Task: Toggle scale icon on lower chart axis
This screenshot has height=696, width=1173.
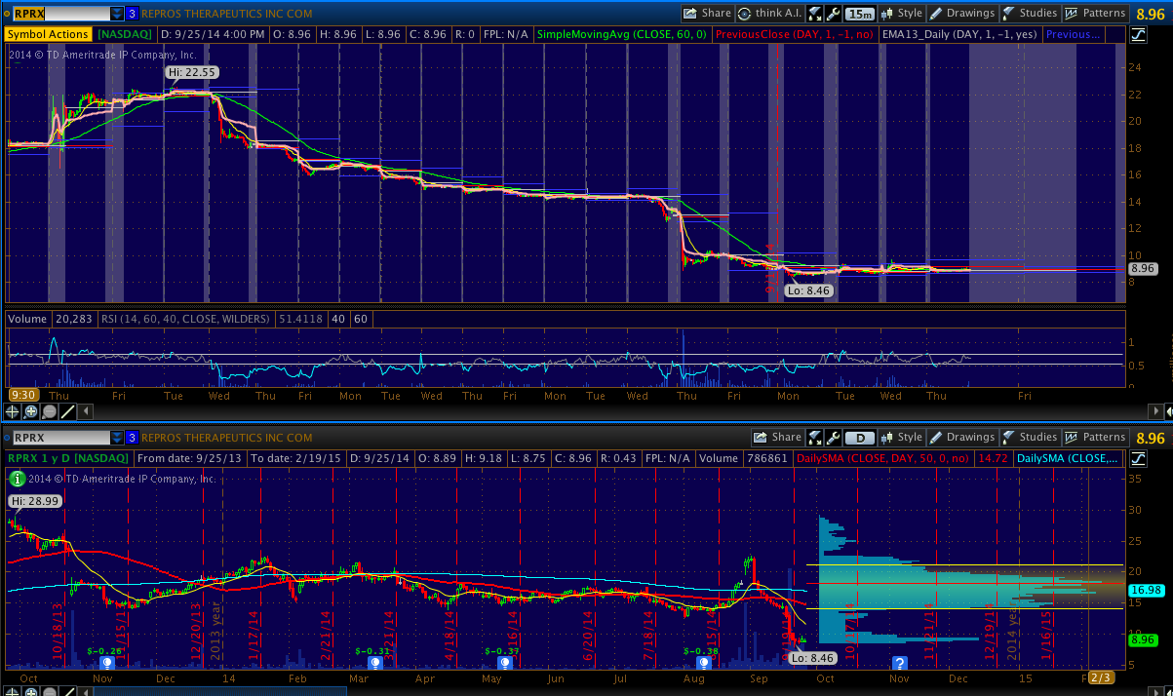Action: [x=1139, y=458]
